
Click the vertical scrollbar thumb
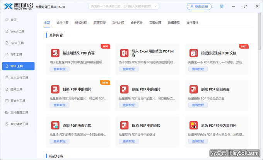click(x=259, y=31)
